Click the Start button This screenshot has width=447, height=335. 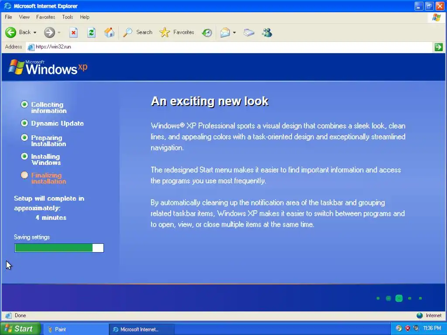point(20,329)
